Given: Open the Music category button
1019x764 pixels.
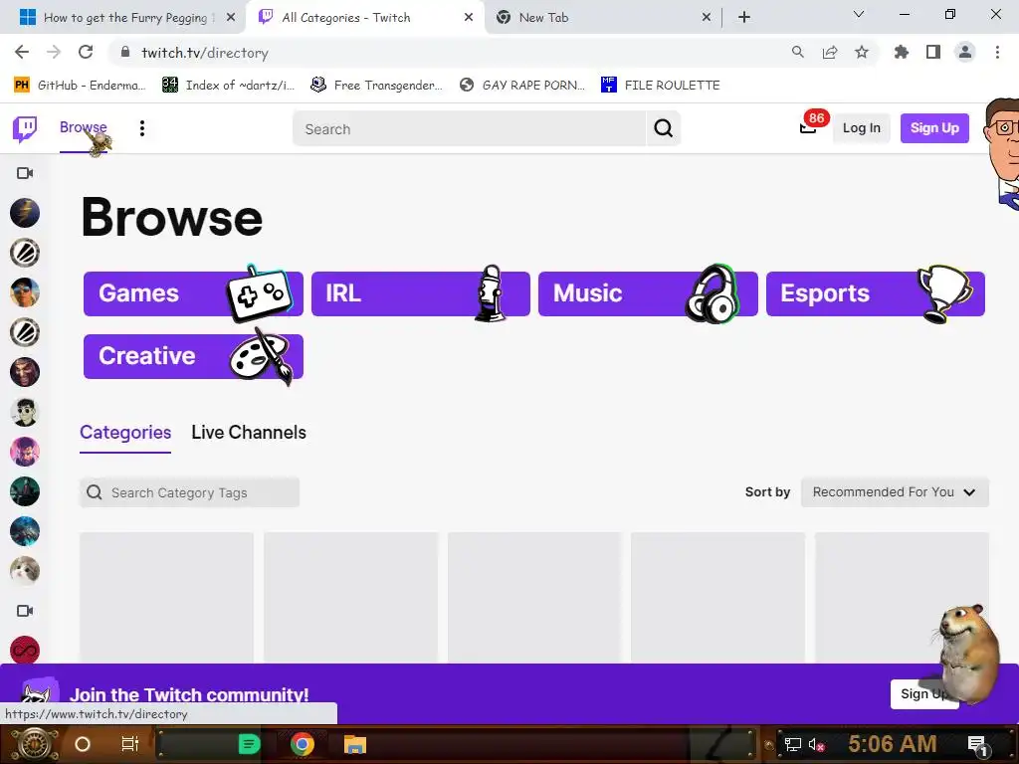Looking at the screenshot, I should coord(648,293).
